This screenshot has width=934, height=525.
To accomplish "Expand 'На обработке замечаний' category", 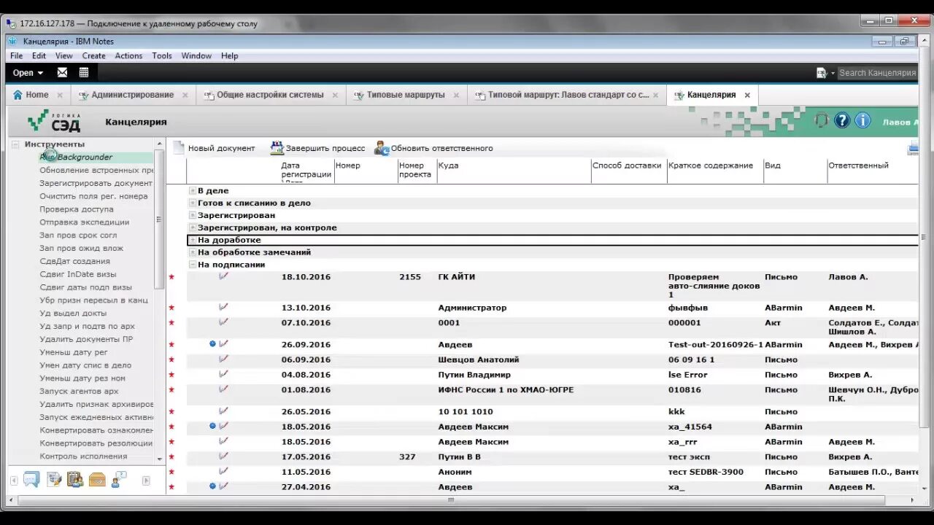I will [x=193, y=252].
